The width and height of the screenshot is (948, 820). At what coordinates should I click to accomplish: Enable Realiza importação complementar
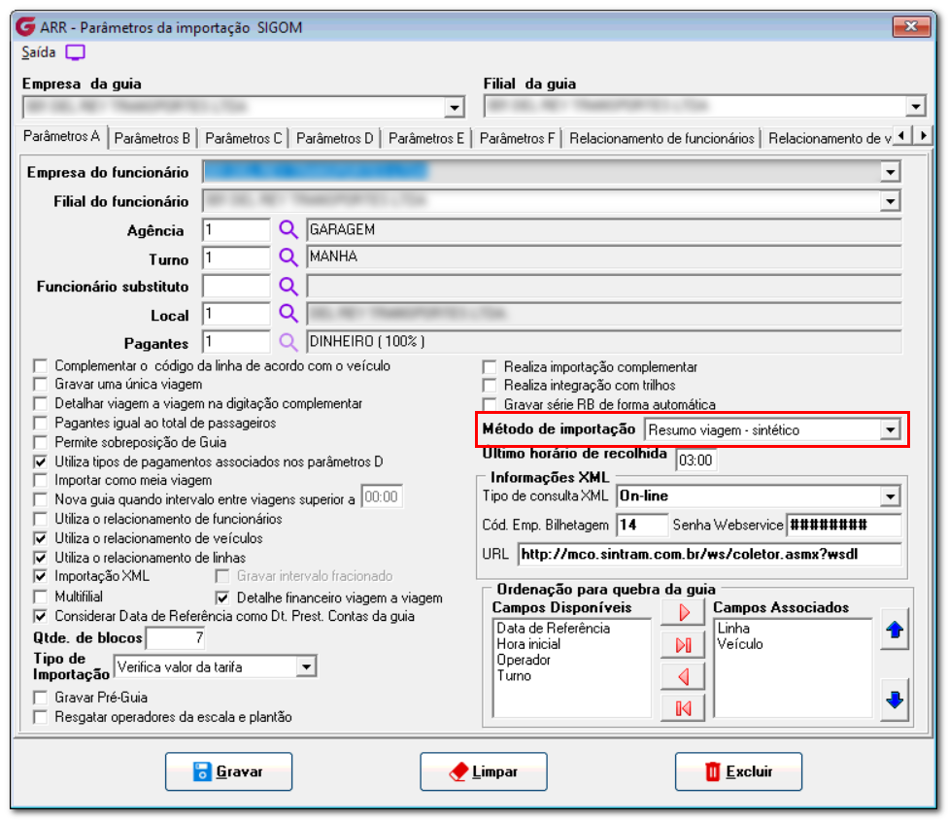click(x=490, y=367)
